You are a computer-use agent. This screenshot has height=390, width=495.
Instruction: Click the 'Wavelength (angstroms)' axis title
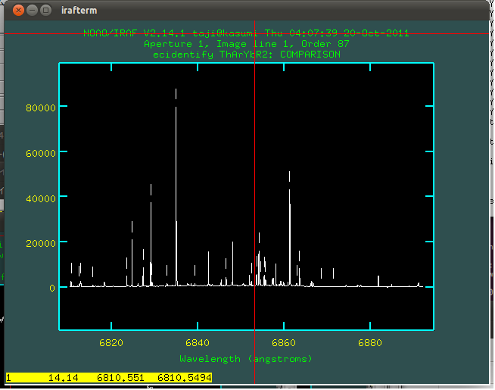pos(246,359)
